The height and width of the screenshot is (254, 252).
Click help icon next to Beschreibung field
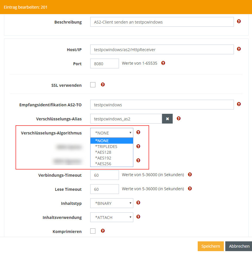pos(238,22)
